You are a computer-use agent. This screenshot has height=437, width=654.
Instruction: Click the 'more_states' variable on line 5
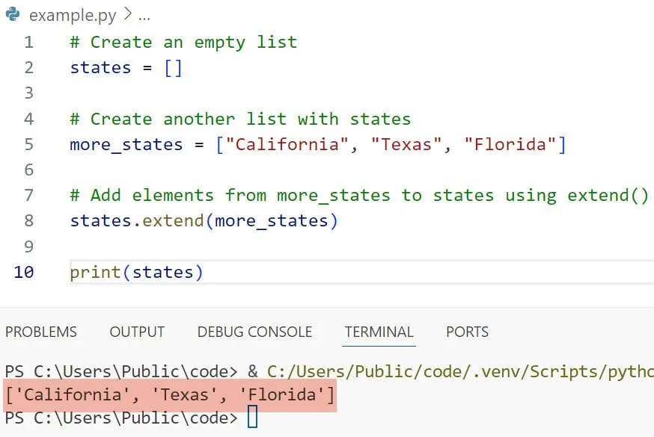(126, 145)
